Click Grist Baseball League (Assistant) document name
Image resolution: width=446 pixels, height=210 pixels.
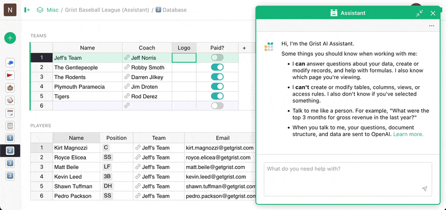point(107,10)
